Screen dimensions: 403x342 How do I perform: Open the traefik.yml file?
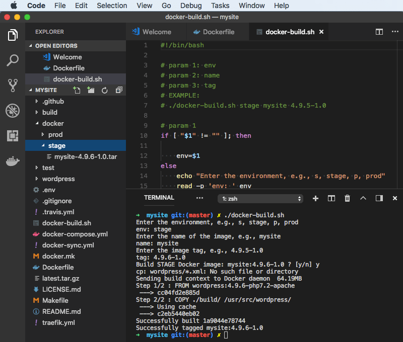(76, 322)
